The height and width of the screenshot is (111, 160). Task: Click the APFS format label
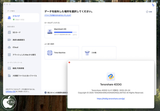pos(75,35)
